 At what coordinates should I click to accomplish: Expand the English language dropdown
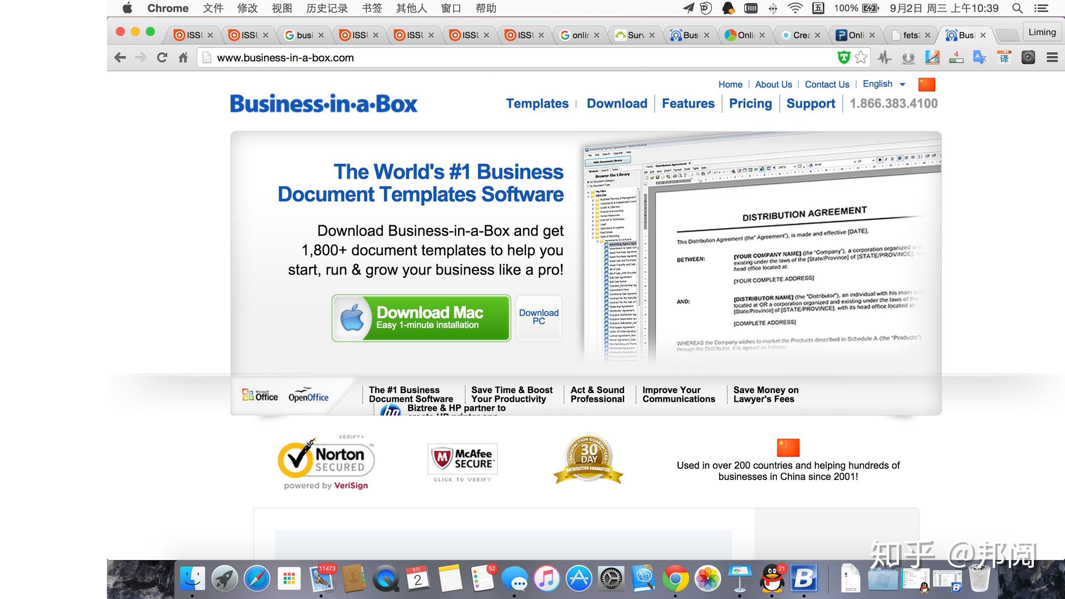pos(884,84)
